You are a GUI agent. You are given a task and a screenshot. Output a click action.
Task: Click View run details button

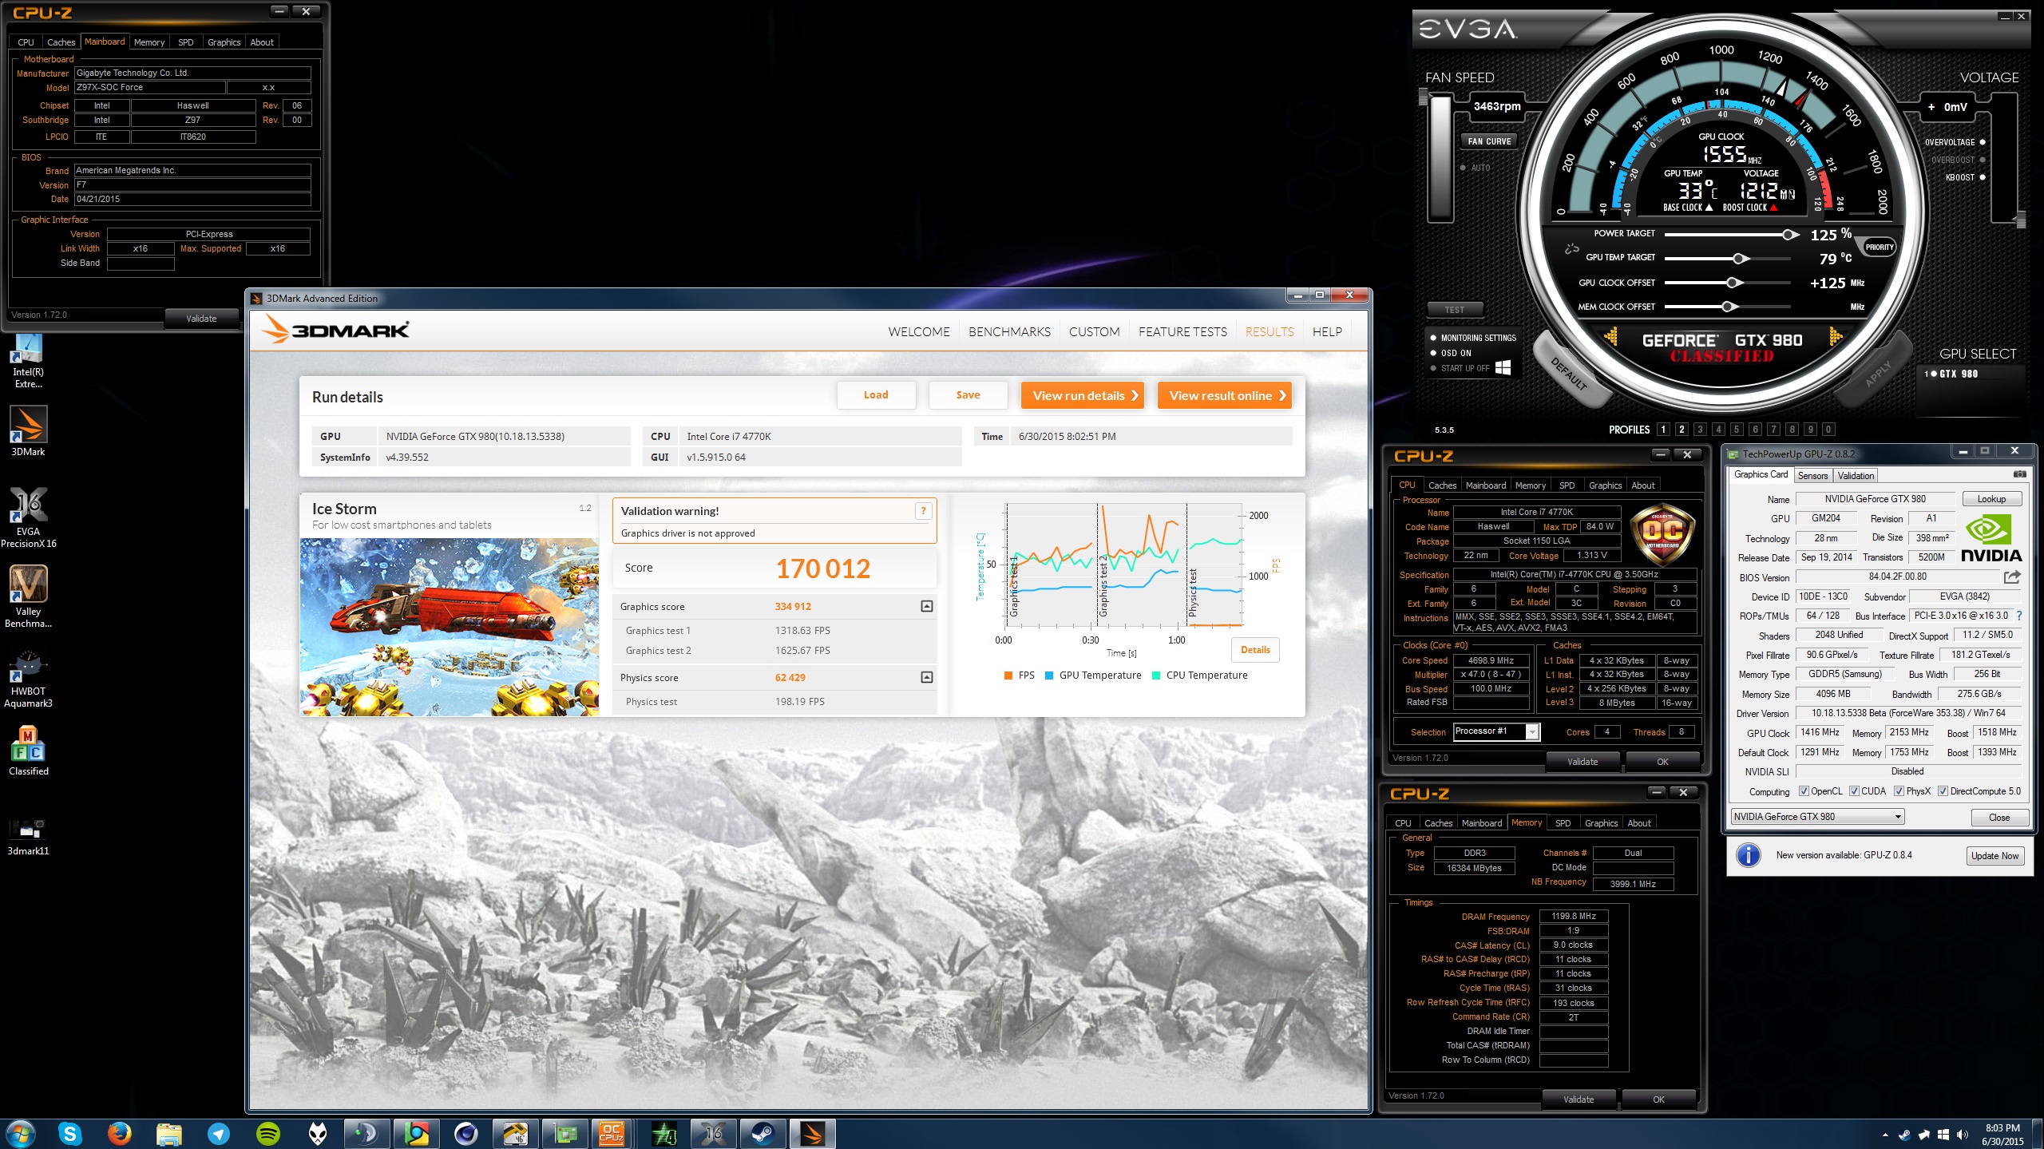tap(1082, 395)
